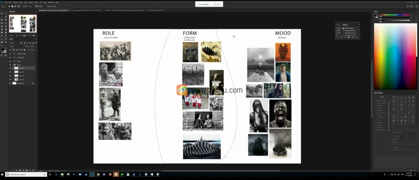Collapse the Group 1 layer folder
This screenshot has width=419, height=180.
pyautogui.click(x=14, y=65)
